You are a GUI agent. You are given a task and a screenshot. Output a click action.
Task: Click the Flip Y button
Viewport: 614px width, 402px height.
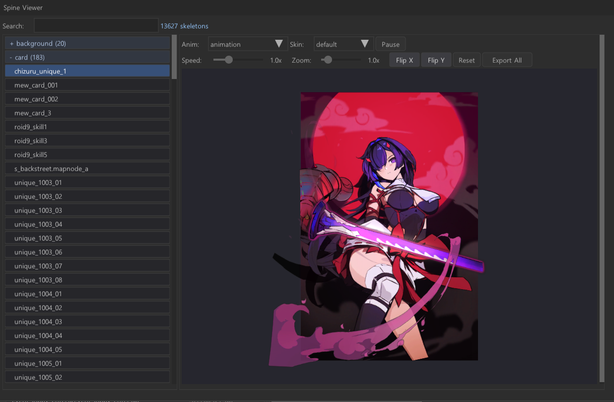pyautogui.click(x=436, y=60)
